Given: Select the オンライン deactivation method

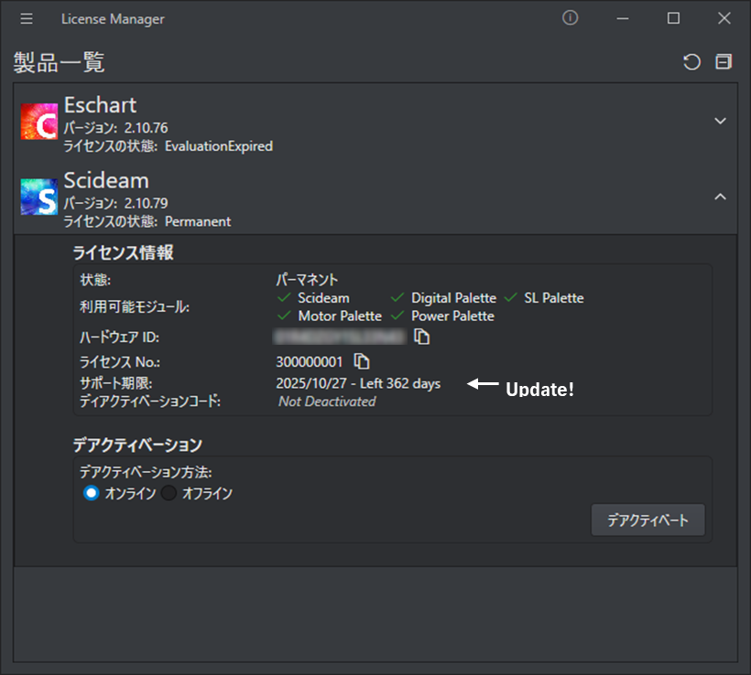Looking at the screenshot, I should [91, 493].
